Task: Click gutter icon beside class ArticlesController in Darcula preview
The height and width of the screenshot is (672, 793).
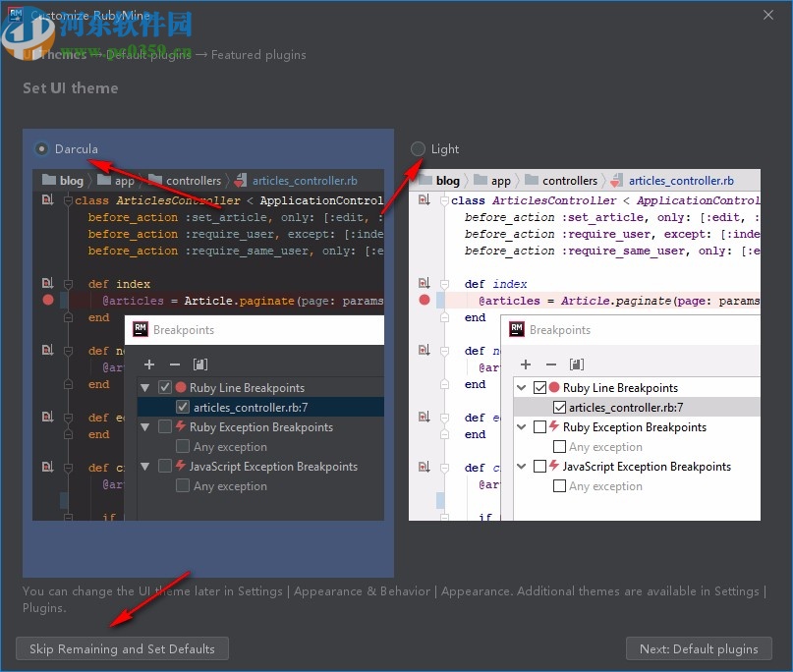Action: (48, 199)
